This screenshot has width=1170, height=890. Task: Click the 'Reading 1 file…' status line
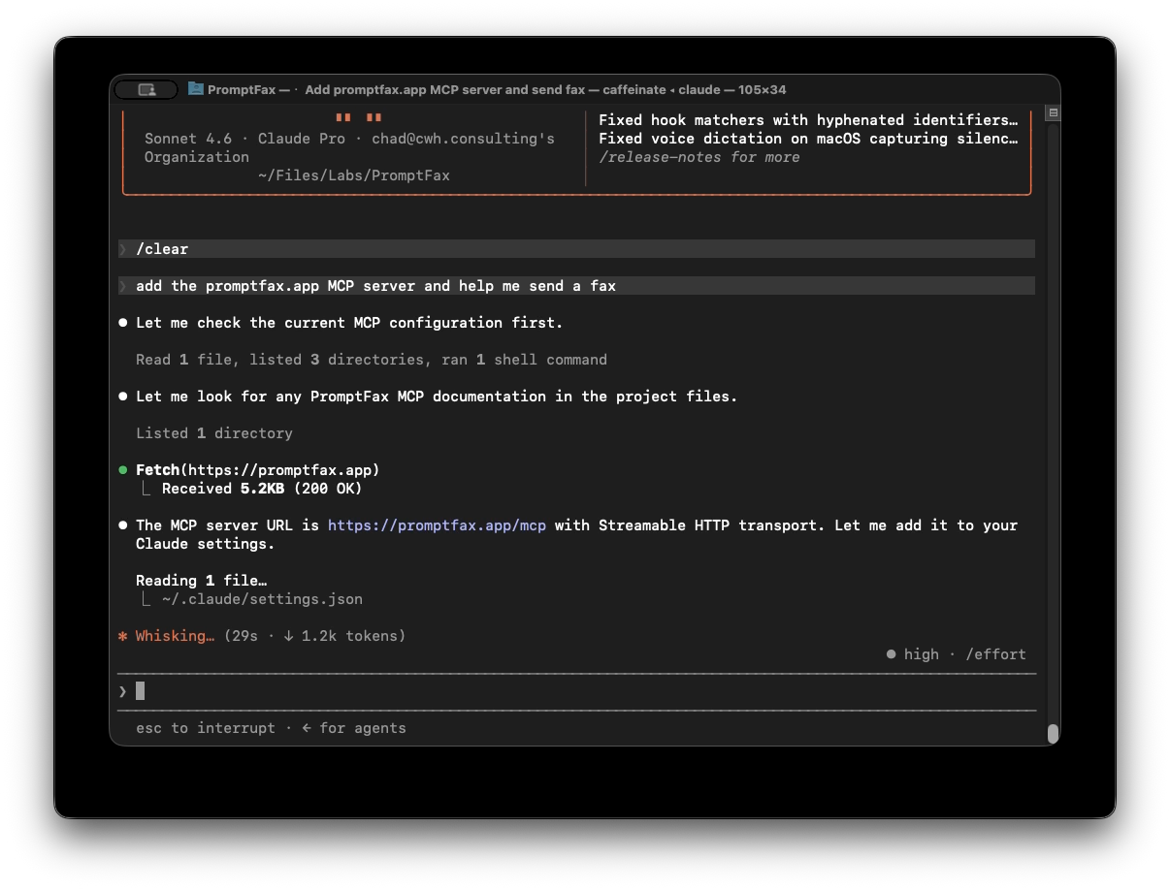click(x=202, y=581)
